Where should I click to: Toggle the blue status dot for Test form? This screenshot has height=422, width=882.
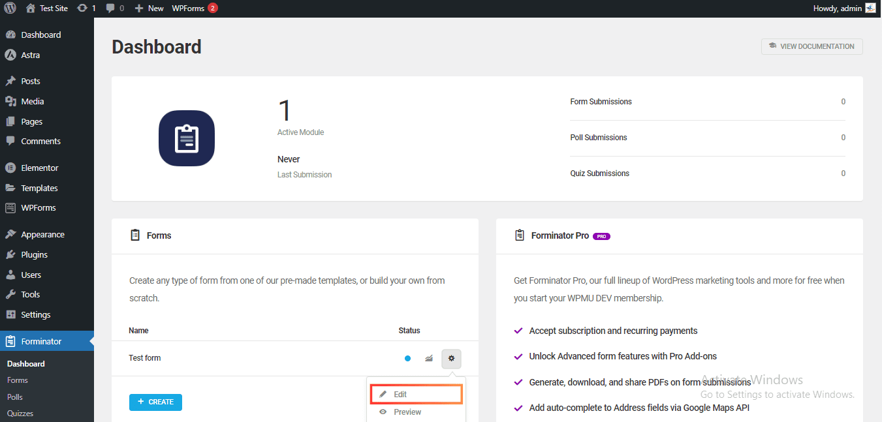pos(407,358)
